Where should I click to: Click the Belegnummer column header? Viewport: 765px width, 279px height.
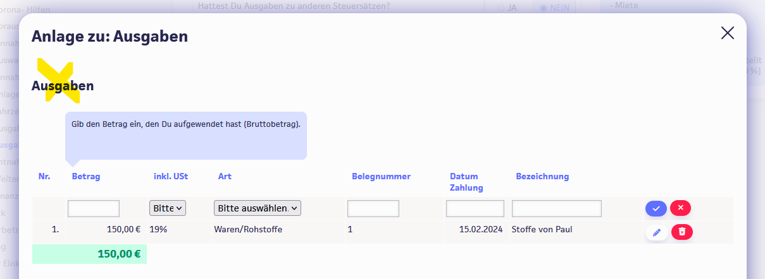click(381, 177)
